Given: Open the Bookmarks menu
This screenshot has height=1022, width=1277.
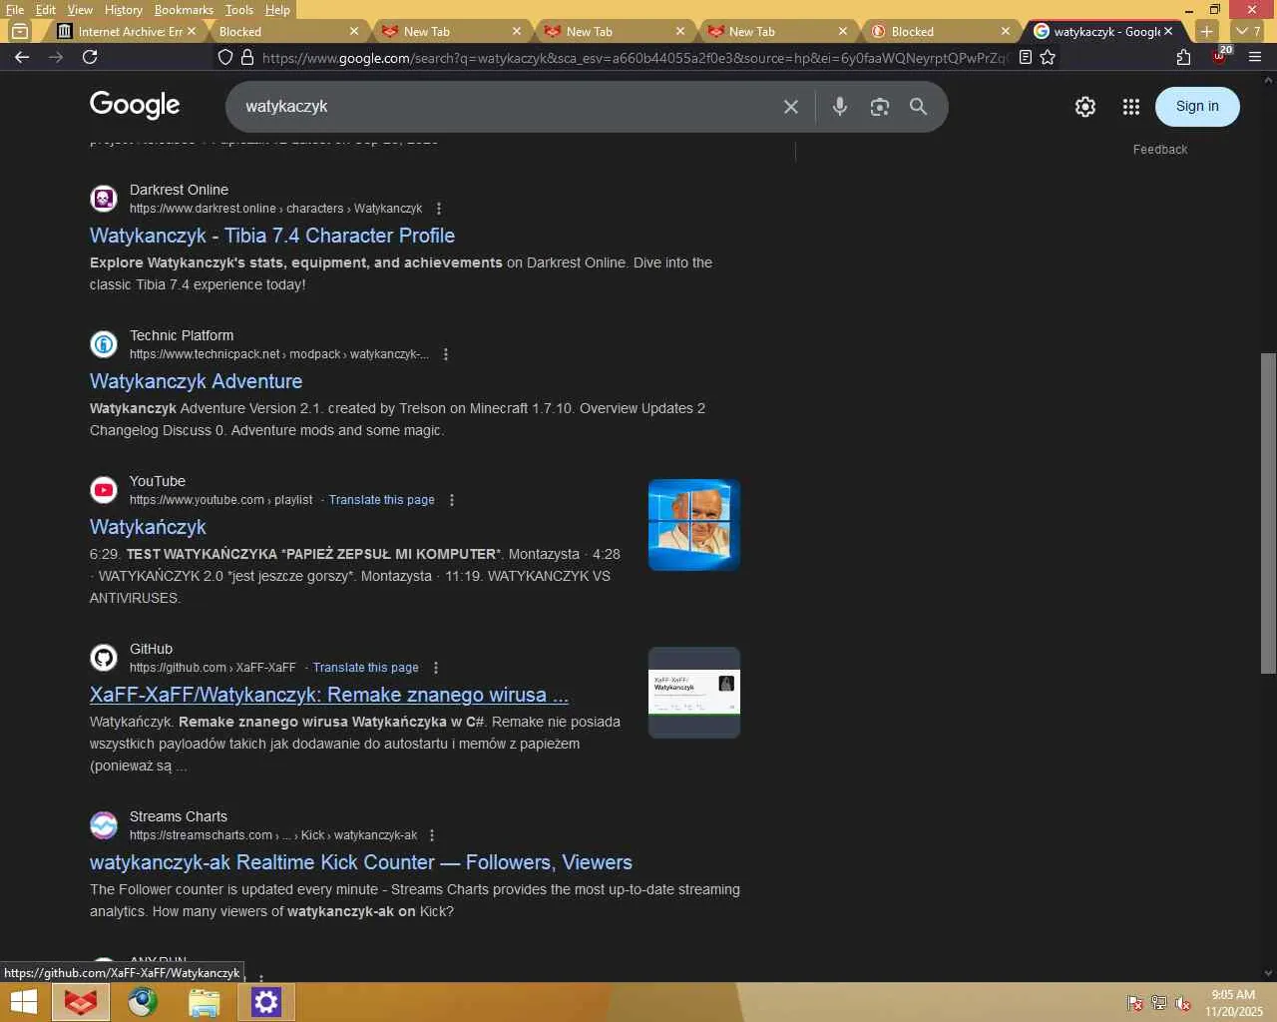Looking at the screenshot, I should pos(184,9).
